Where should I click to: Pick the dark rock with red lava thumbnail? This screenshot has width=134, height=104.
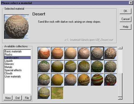click(110, 80)
